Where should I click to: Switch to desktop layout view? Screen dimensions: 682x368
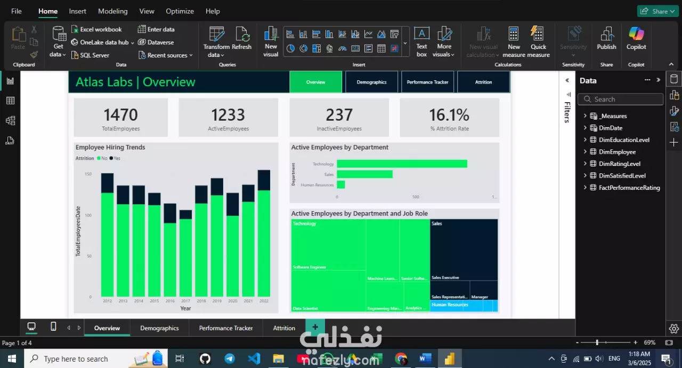(x=31, y=327)
